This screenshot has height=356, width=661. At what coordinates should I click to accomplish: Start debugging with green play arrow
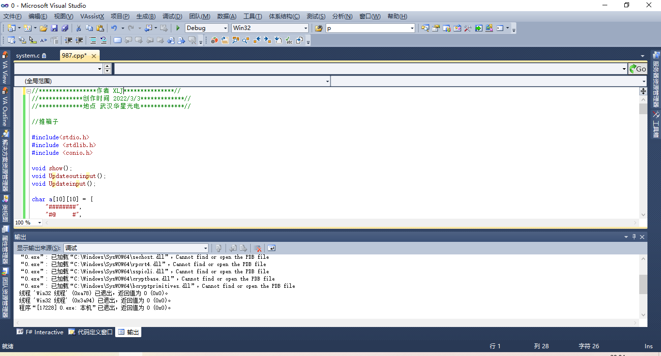tap(178, 28)
